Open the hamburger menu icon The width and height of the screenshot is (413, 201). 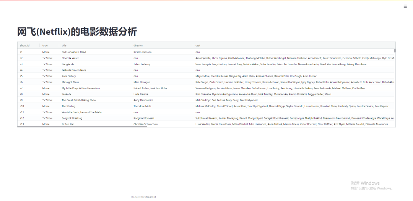click(405, 6)
